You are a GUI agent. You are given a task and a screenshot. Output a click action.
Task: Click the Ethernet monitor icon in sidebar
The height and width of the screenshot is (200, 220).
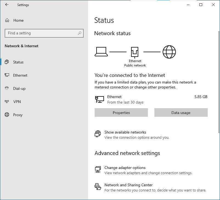[x=7, y=75]
